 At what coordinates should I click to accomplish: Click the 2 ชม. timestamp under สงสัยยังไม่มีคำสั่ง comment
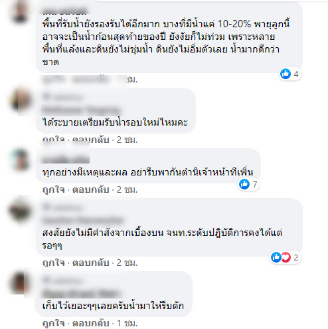point(127,263)
